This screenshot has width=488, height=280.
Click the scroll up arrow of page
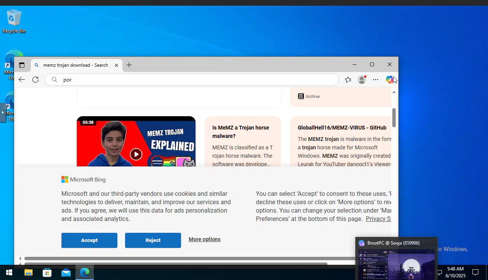[x=394, y=92]
